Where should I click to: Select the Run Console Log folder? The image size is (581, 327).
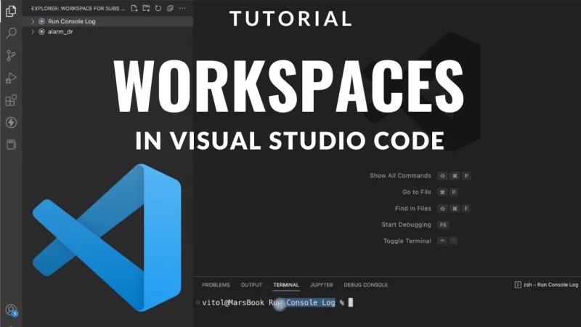coord(107,22)
